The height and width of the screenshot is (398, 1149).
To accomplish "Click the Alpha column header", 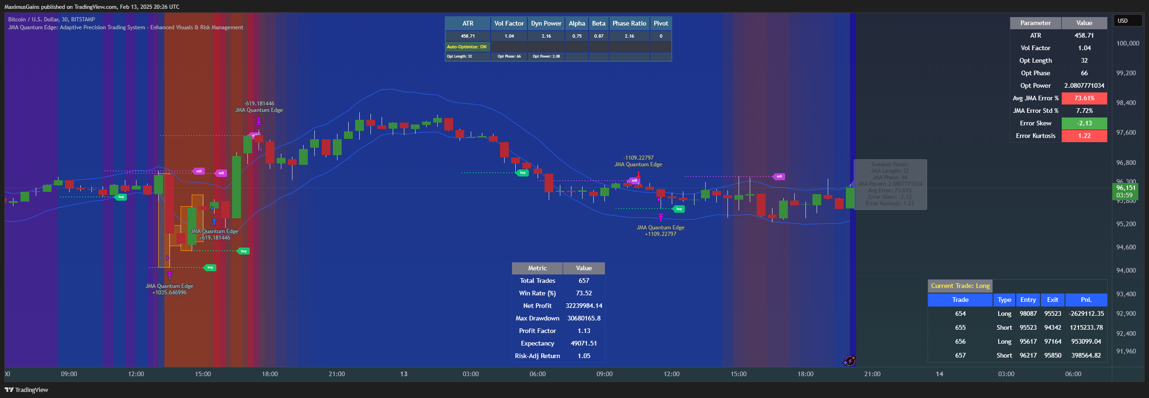I will pyautogui.click(x=577, y=24).
